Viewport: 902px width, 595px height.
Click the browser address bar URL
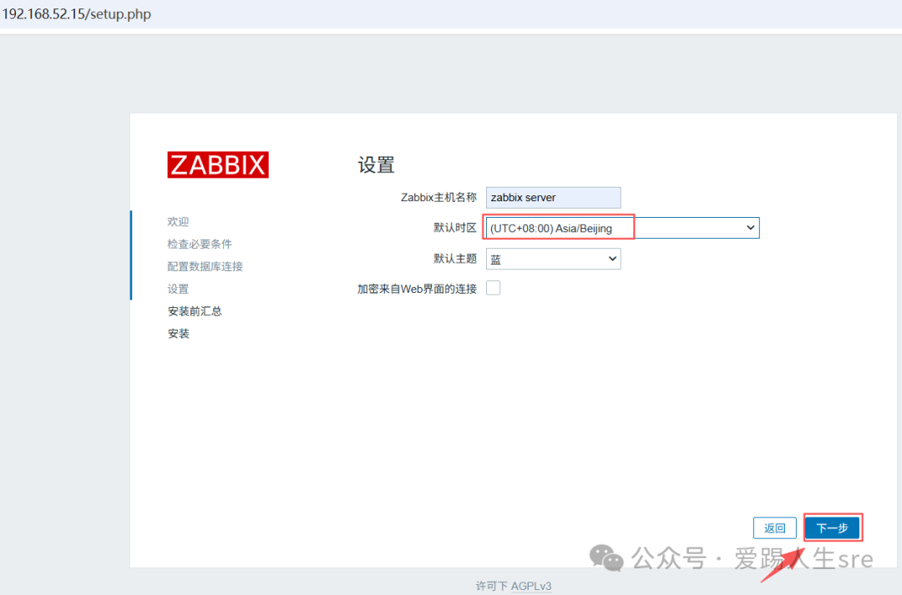click(x=77, y=14)
